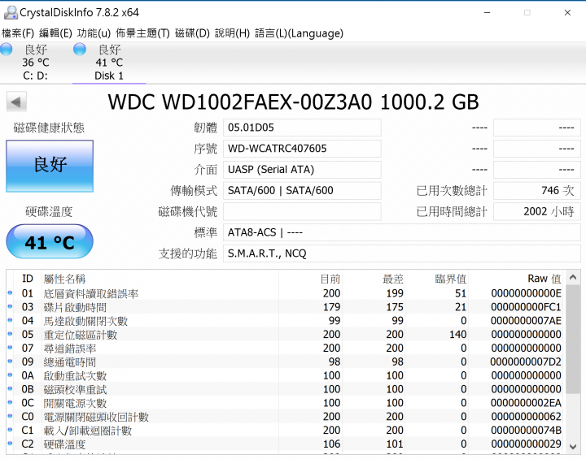Click the transfer mode field SATA/600
The height and width of the screenshot is (459, 586).
pyautogui.click(x=302, y=190)
